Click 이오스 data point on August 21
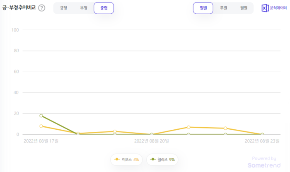The image size is (290, 172). tap(188, 127)
